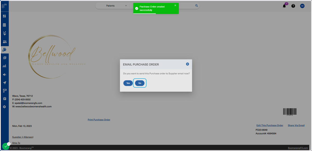Image resolution: width=312 pixels, height=151 pixels.
Task: Click the Print Purchase Order link
Action: [x=99, y=120]
